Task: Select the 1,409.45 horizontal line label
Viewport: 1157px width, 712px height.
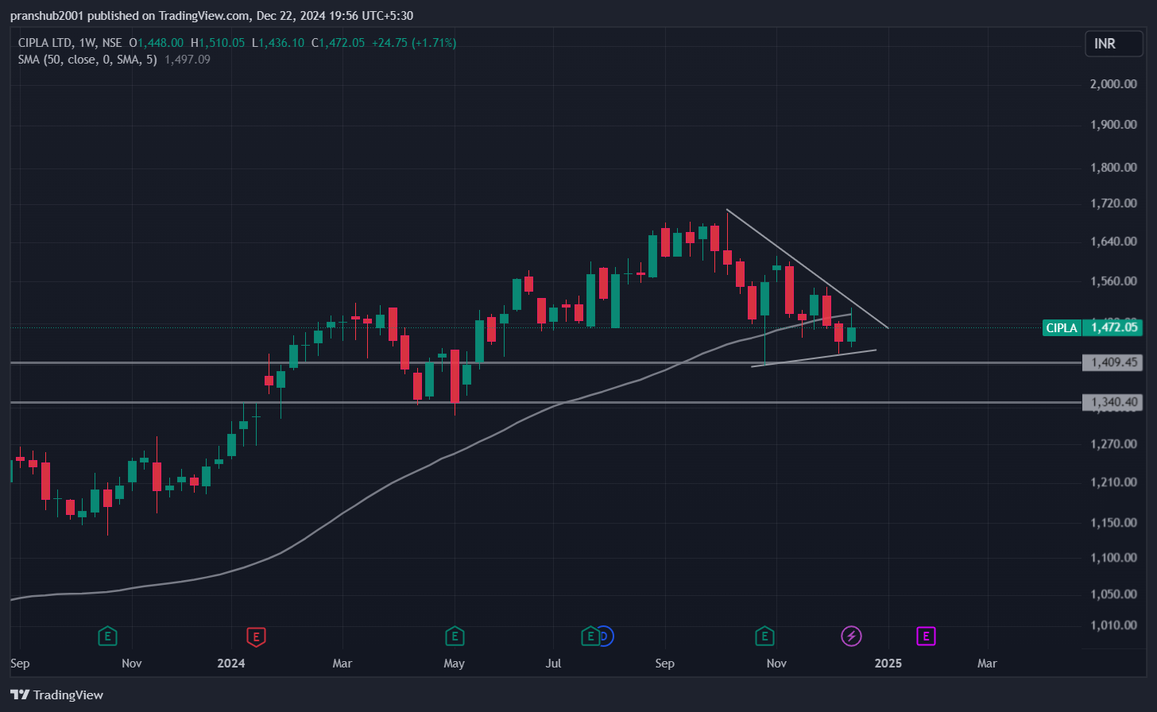Action: tap(1112, 362)
